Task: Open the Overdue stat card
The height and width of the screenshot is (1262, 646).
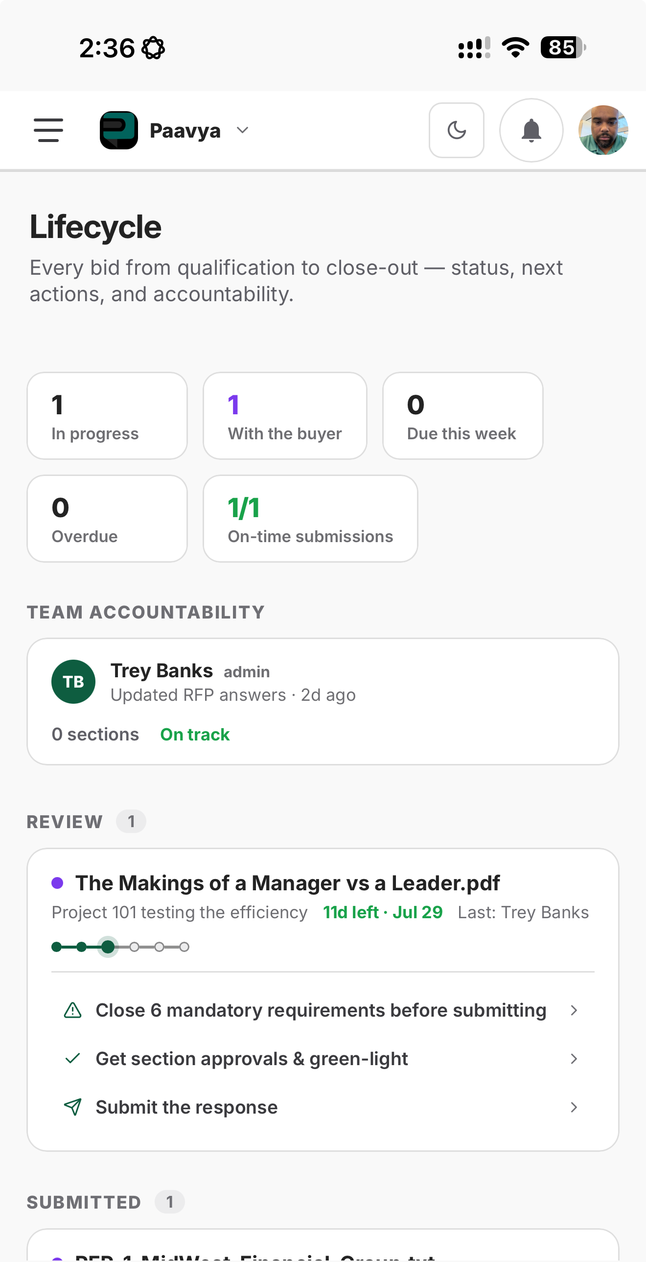Action: click(x=107, y=519)
